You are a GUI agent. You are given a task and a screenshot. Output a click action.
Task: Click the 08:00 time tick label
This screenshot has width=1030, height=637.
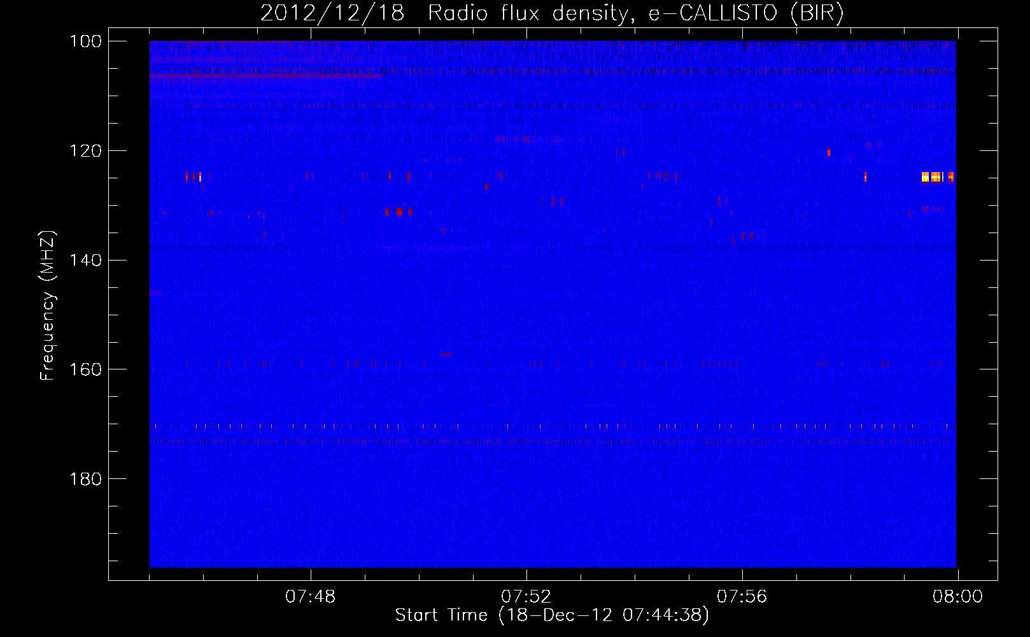[958, 597]
